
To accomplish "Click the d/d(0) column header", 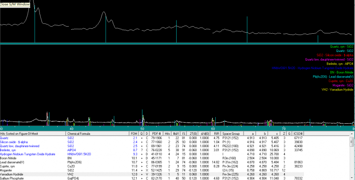I will (x=205, y=133).
